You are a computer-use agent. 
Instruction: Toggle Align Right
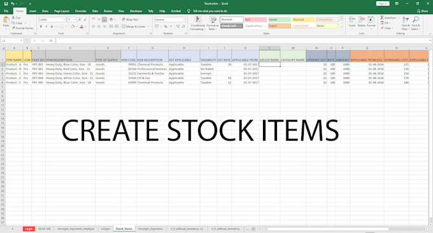point(104,27)
